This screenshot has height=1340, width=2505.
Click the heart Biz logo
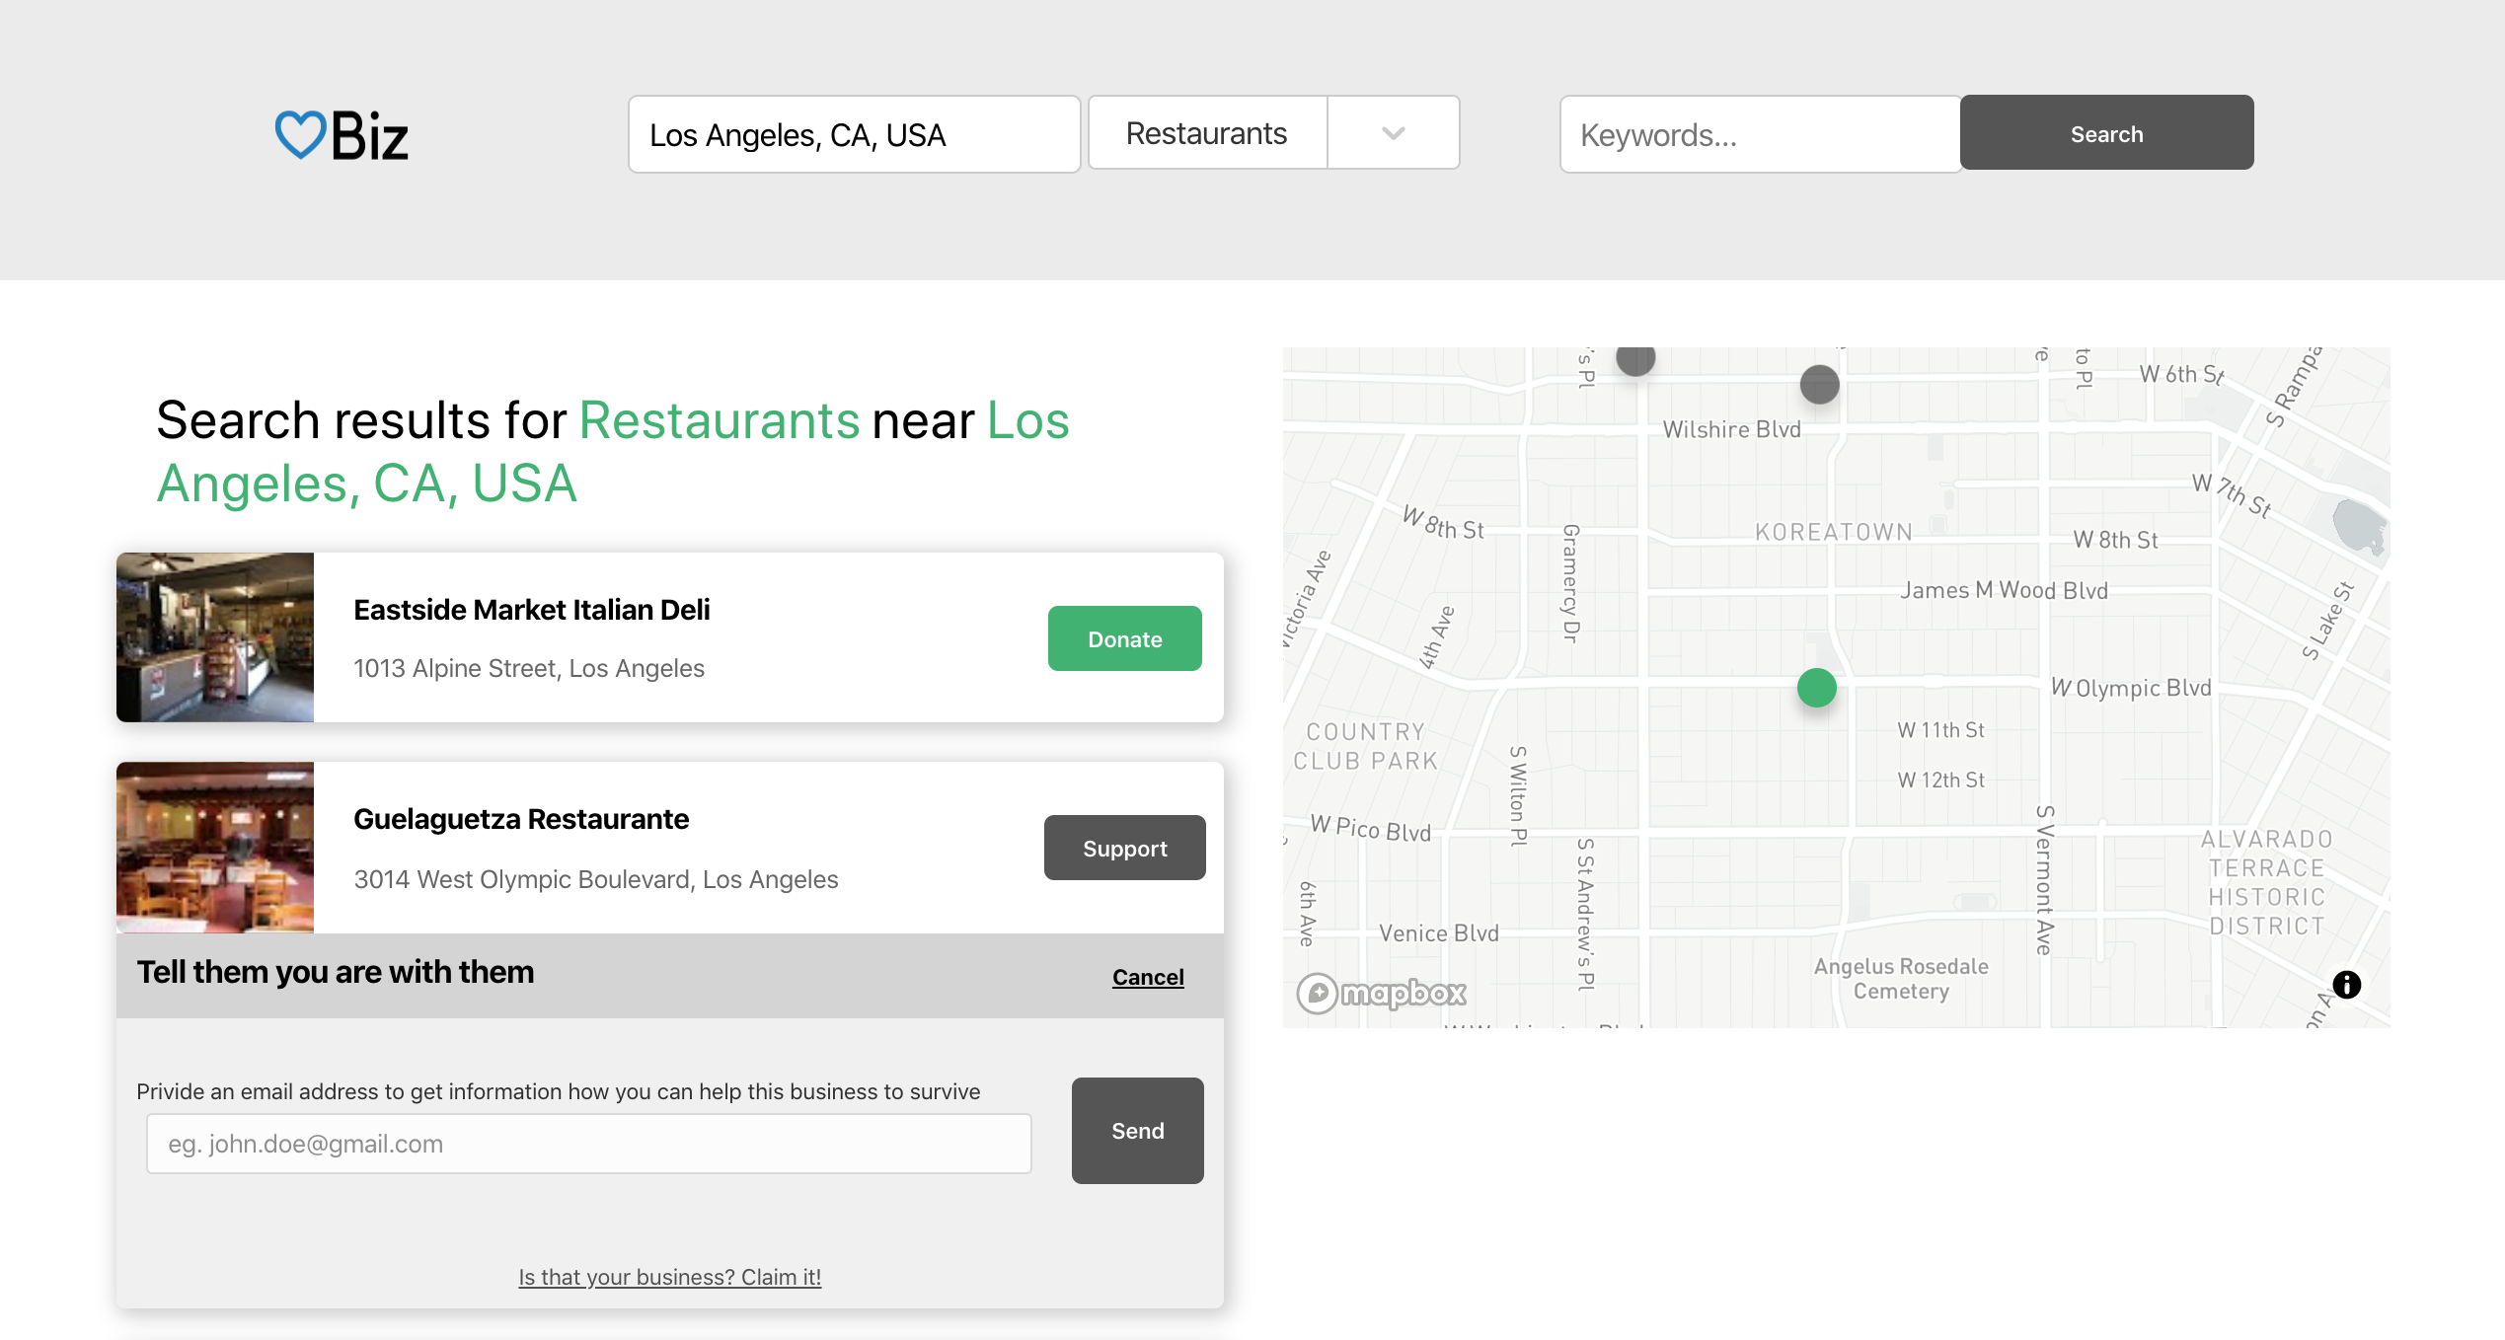click(342, 135)
